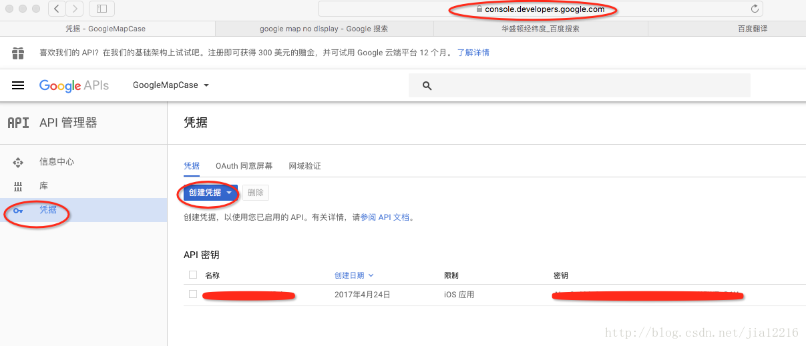This screenshot has width=806, height=346.
Task: Switch to the 凭据 sub-tab
Action: point(192,165)
